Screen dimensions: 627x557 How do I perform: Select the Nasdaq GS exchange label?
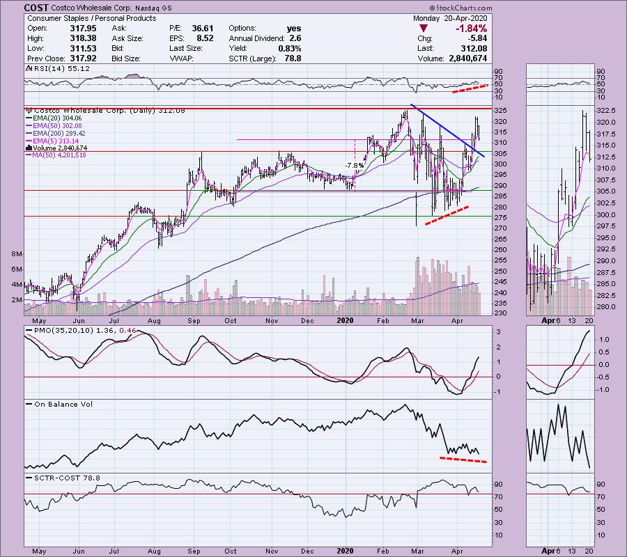(x=152, y=8)
